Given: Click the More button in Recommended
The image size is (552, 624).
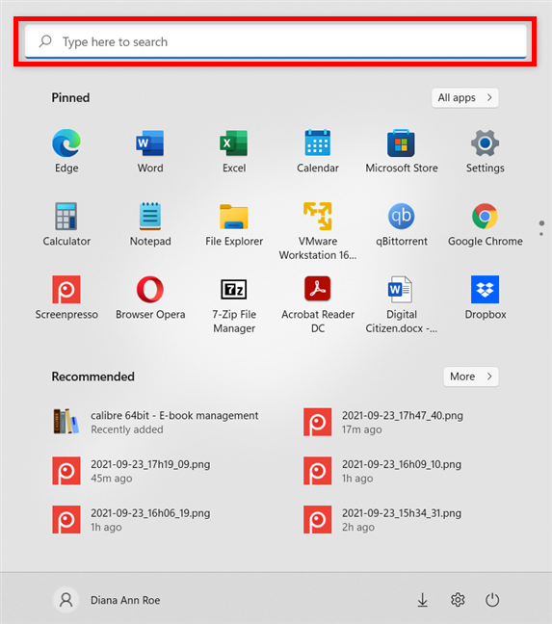Looking at the screenshot, I should click(x=471, y=377).
